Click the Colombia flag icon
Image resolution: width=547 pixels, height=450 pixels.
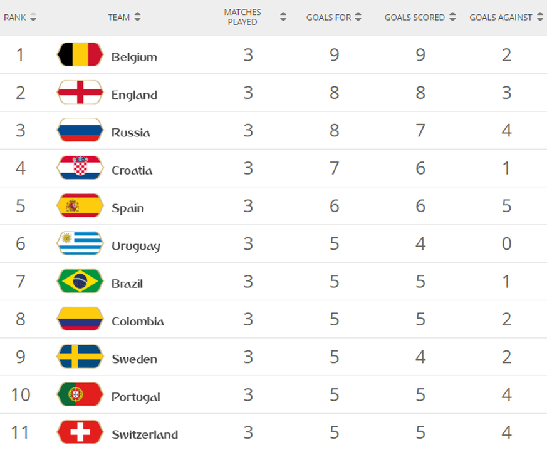80,319
